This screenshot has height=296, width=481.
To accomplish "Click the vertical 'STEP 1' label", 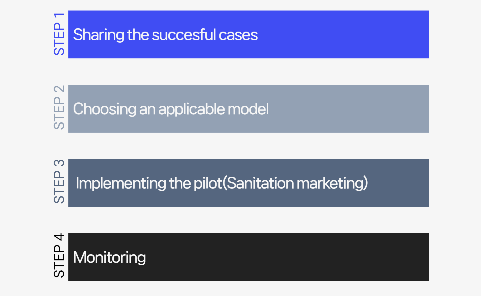I will pos(59,34).
